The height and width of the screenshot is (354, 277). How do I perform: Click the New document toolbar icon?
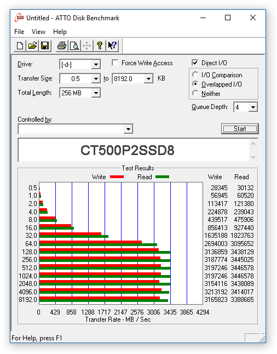point(20,46)
